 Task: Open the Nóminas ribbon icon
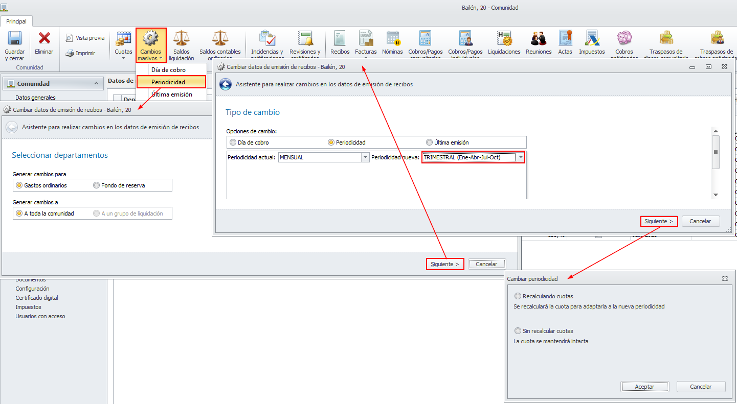pyautogui.click(x=392, y=39)
